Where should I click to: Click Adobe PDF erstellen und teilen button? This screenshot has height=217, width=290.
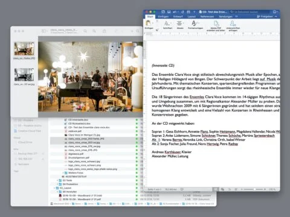[216, 26]
